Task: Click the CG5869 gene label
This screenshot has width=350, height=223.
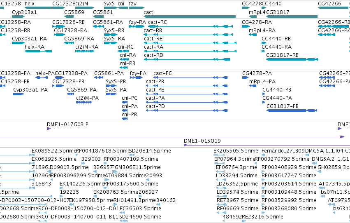Action: pyautogui.click(x=74, y=12)
